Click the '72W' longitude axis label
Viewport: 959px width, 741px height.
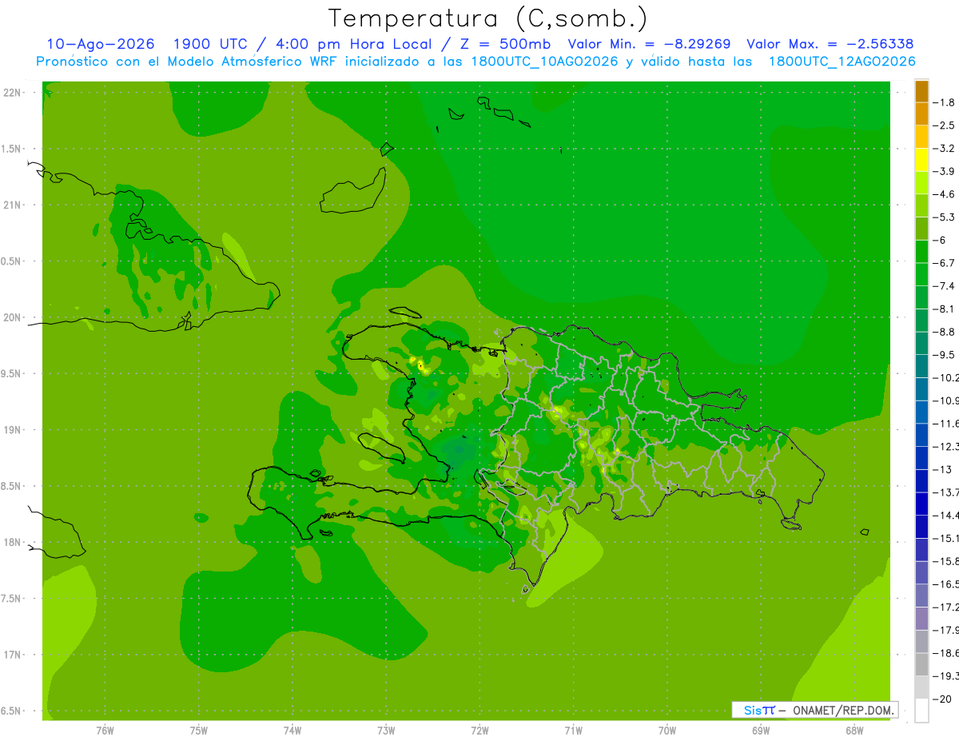coord(479,731)
